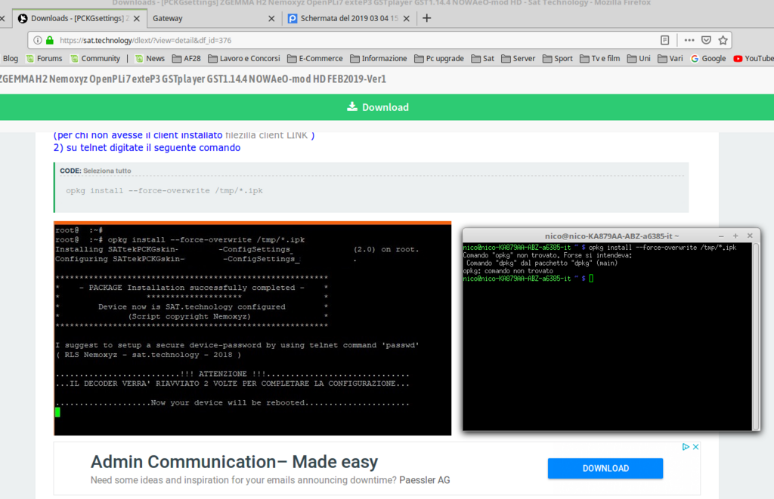Click the green Download button
This screenshot has width=774, height=499.
point(378,107)
